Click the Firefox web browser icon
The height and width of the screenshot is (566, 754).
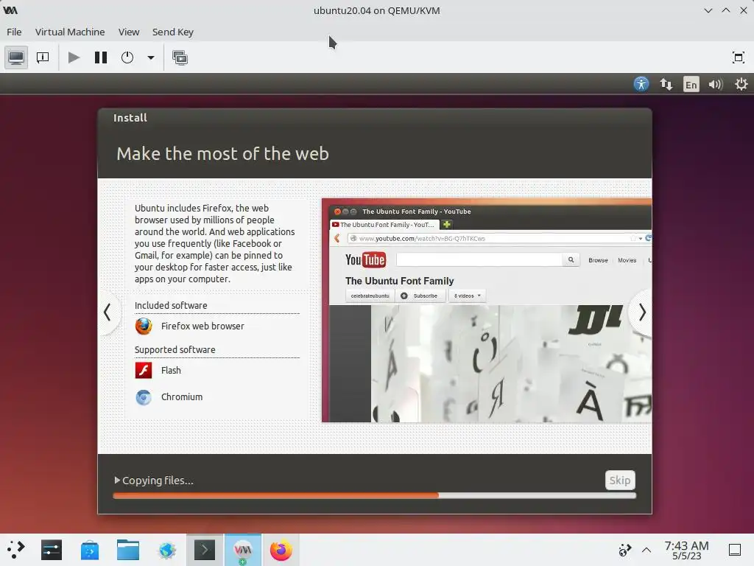144,326
